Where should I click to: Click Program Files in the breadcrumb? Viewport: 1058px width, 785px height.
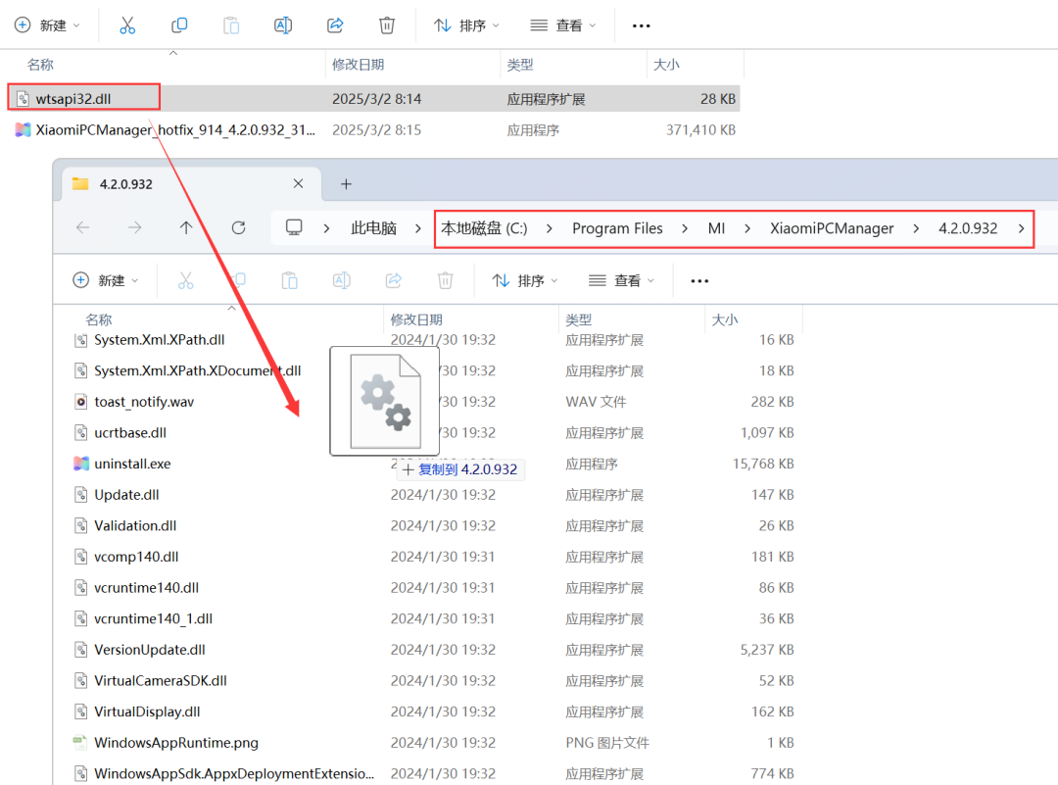point(617,228)
